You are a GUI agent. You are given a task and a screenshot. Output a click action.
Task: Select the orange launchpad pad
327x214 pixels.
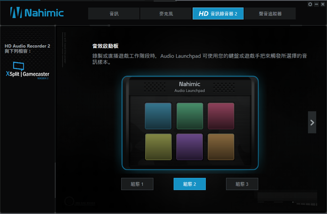point(221,147)
